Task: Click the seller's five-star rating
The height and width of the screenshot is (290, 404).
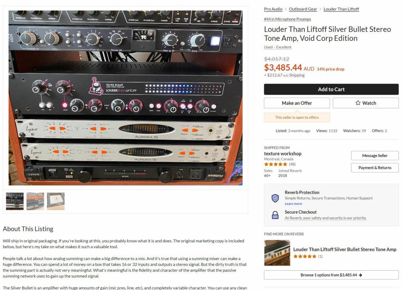Action: point(275,164)
